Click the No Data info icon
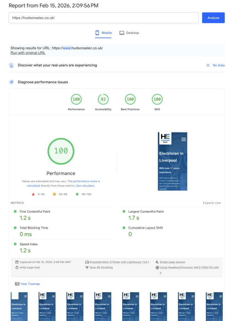The width and height of the screenshot is (239, 321). coord(208,65)
